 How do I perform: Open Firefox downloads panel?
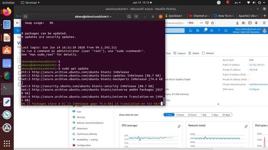point(237,23)
